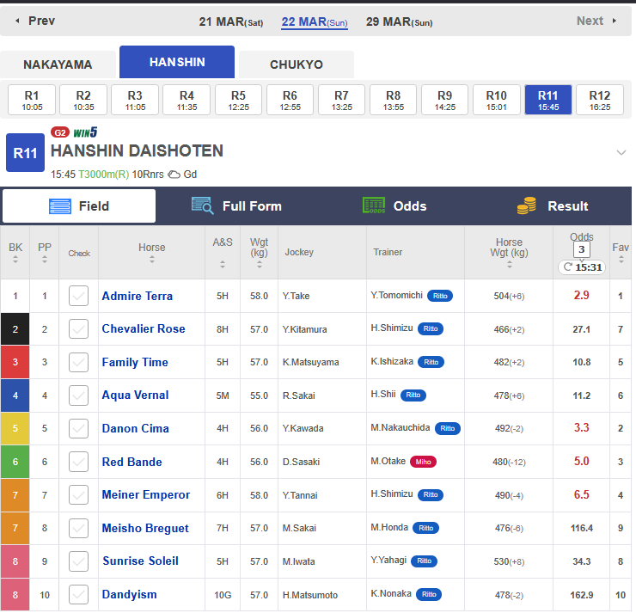
Task: Click the odds refresh icon at 15:31
Action: coord(567,267)
